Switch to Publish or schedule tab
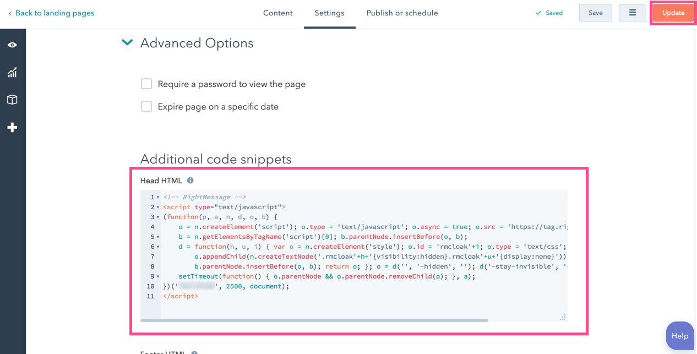 click(x=402, y=13)
